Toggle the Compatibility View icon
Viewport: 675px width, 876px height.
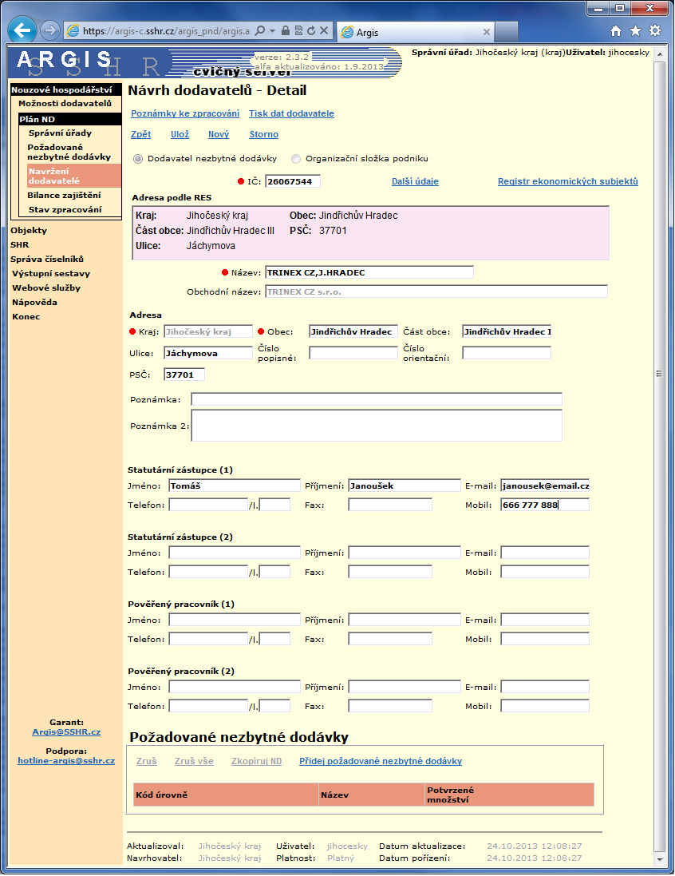[298, 30]
